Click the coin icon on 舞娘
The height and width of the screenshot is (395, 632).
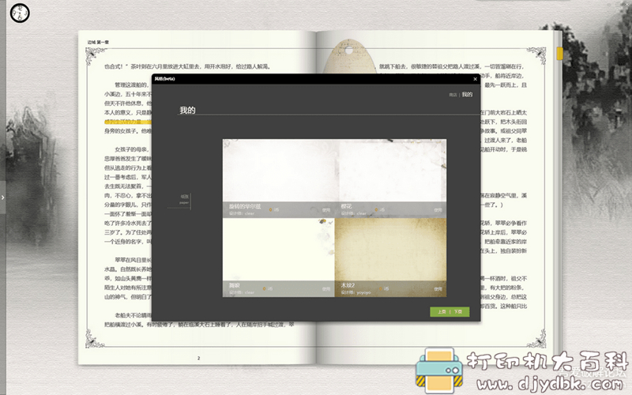[265, 288]
